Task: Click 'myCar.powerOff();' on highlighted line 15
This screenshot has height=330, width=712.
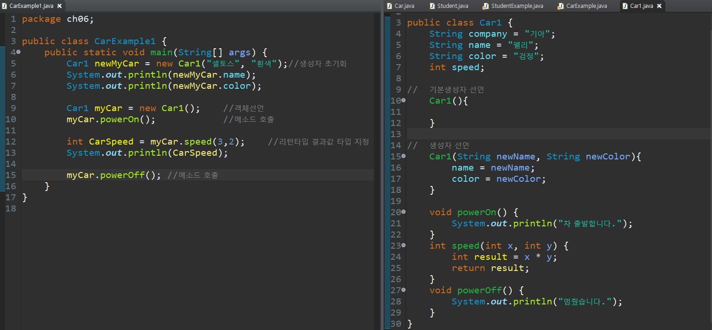Action: (114, 175)
